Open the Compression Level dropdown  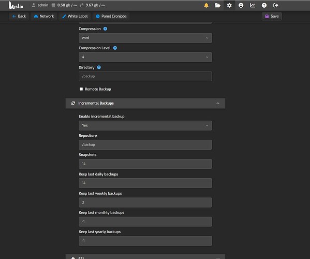coord(145,57)
